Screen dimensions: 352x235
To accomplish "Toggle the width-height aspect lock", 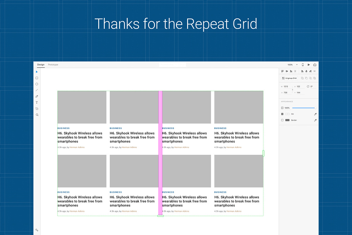I will click(292, 89).
